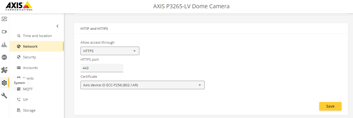Image resolution: width=353 pixels, height=118 pixels.
Task: Open the Maintenance wrench icon
Action: tap(4, 96)
